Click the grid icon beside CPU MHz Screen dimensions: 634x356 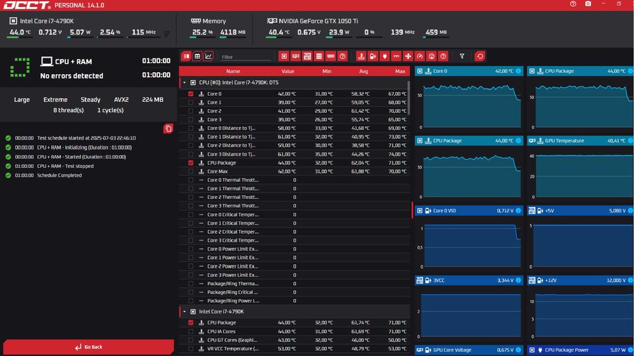click(x=167, y=33)
